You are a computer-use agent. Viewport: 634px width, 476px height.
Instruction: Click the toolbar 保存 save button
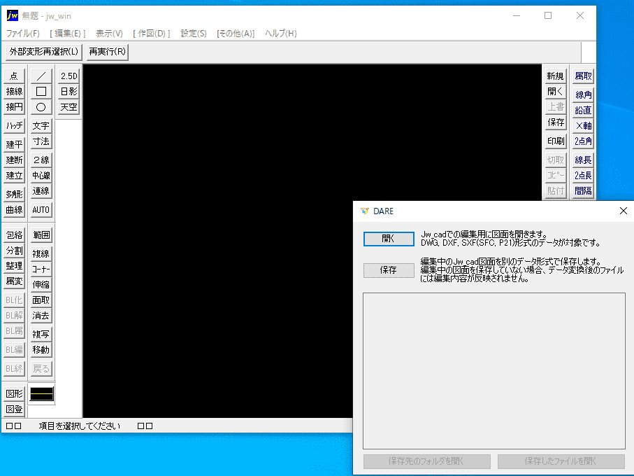556,122
